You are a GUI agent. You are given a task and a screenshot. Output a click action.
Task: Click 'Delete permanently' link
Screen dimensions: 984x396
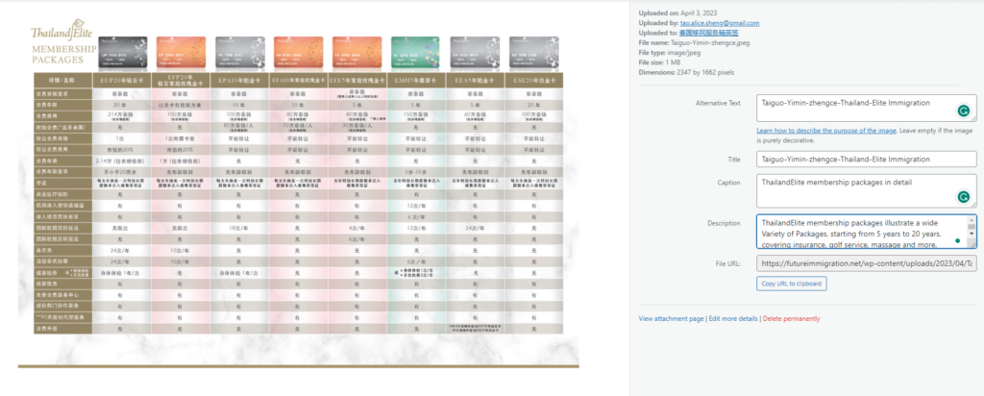tap(791, 319)
